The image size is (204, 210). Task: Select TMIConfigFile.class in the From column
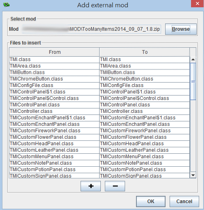click(54, 85)
